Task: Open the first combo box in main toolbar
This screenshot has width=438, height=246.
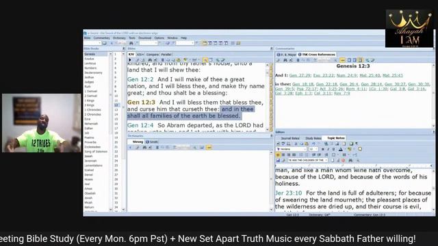Action: point(92,43)
